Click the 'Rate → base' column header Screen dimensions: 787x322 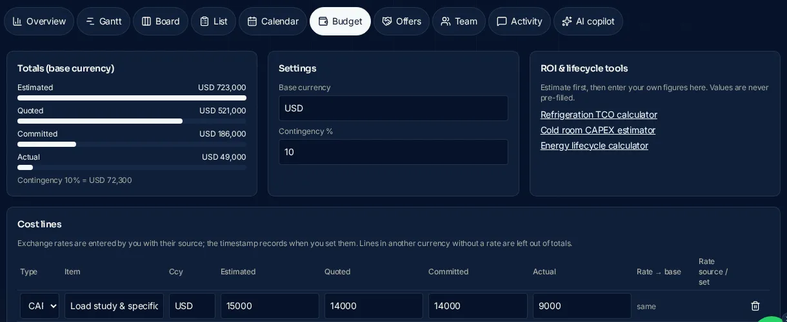point(659,272)
